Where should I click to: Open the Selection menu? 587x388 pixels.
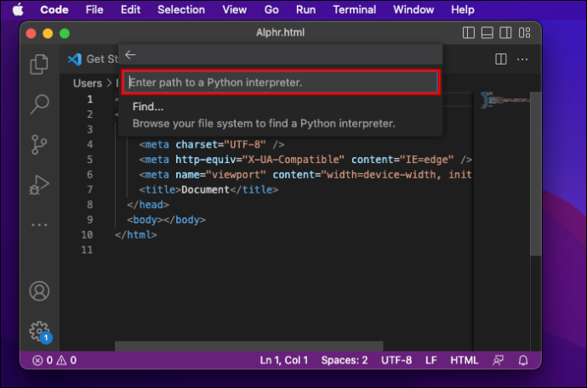point(181,9)
